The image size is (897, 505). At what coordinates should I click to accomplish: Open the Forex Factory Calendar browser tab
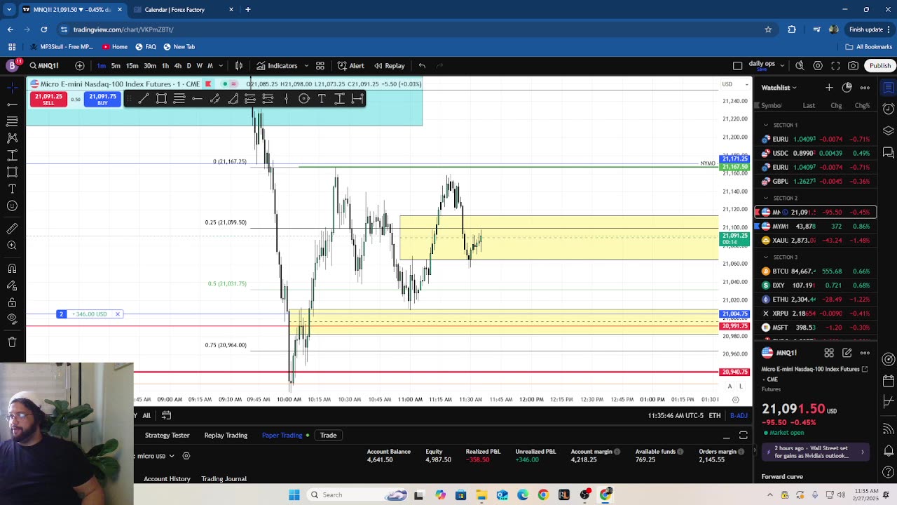(184, 10)
